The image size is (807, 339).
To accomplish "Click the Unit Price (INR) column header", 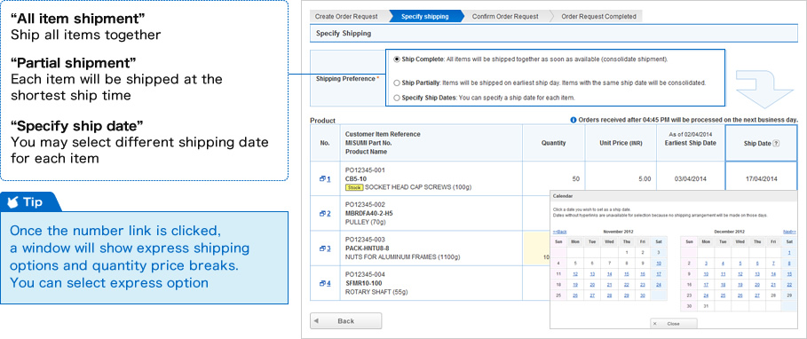I will 621,143.
